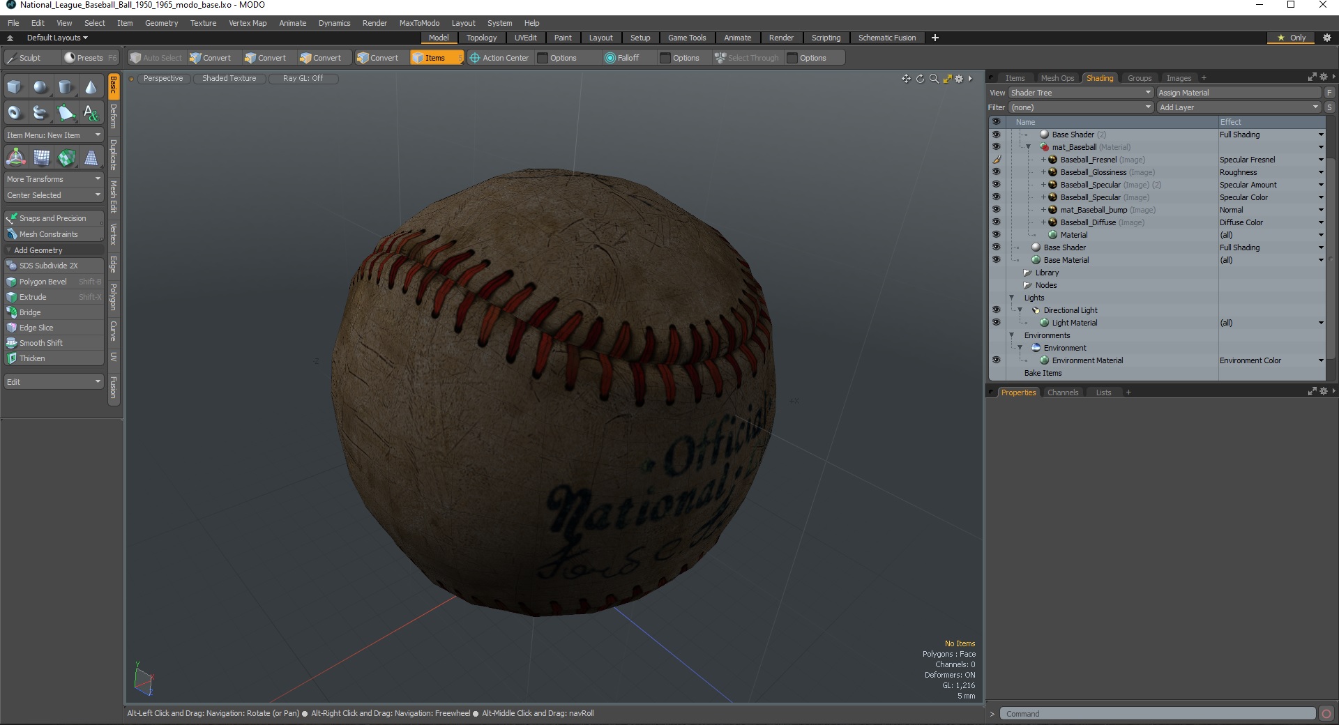Toggle visibility of Baseball_Glossiness layer
The height and width of the screenshot is (725, 1339).
(996, 172)
